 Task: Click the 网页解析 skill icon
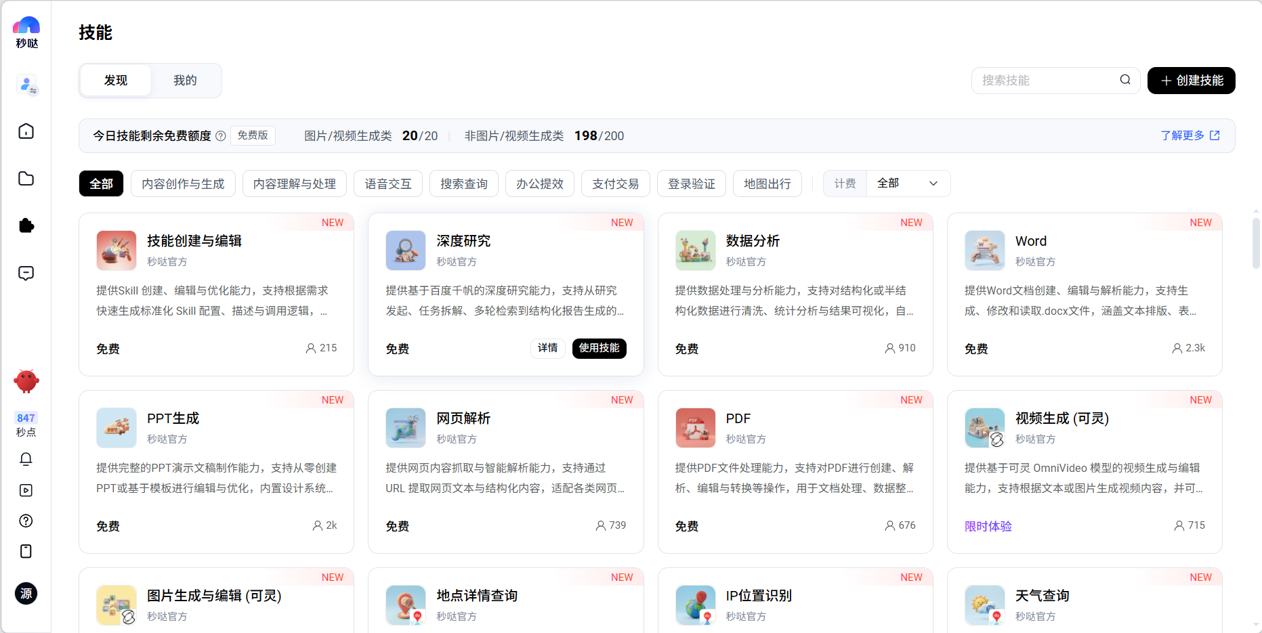click(x=406, y=428)
